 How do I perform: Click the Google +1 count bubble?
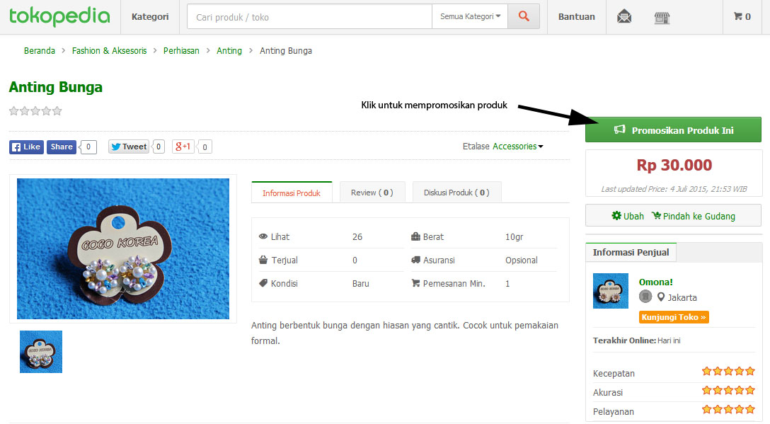[x=205, y=147]
